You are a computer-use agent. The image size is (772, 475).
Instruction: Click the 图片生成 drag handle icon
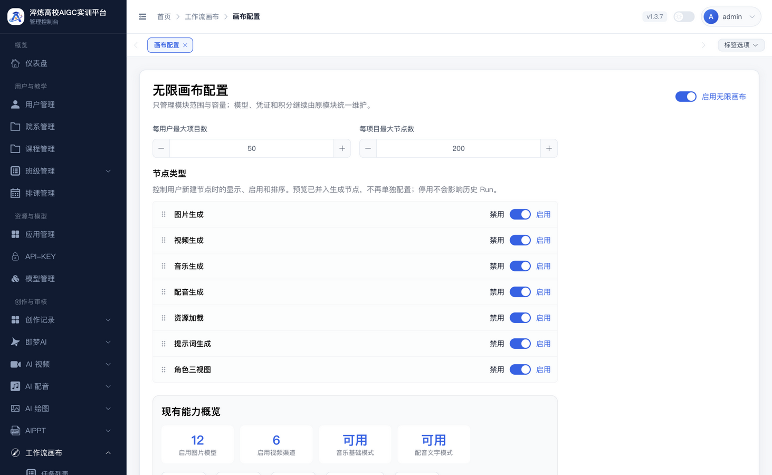pos(164,214)
